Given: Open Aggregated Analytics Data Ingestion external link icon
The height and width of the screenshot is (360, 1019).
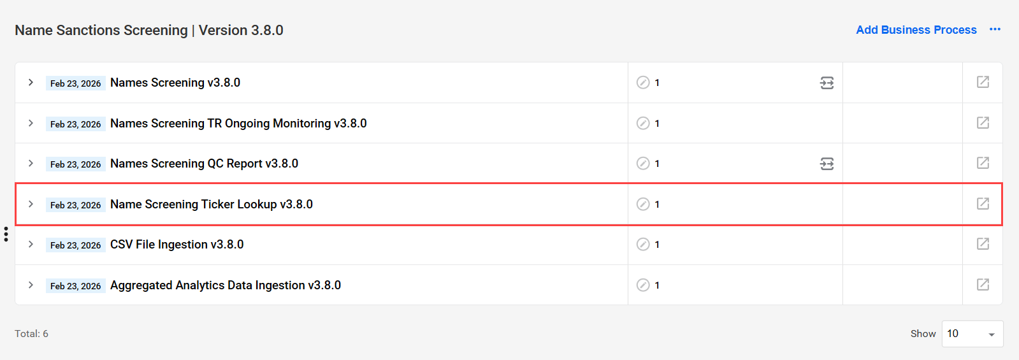Looking at the screenshot, I should [983, 285].
